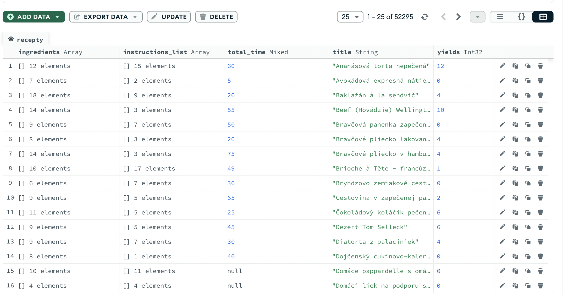The width and height of the screenshot is (563, 295).
Task: Open the EXPORT DATA dropdown
Action: point(106,17)
